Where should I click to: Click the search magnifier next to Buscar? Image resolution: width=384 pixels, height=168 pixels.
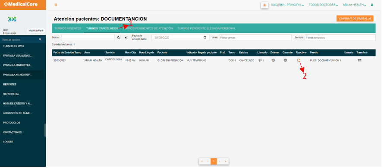118,38
